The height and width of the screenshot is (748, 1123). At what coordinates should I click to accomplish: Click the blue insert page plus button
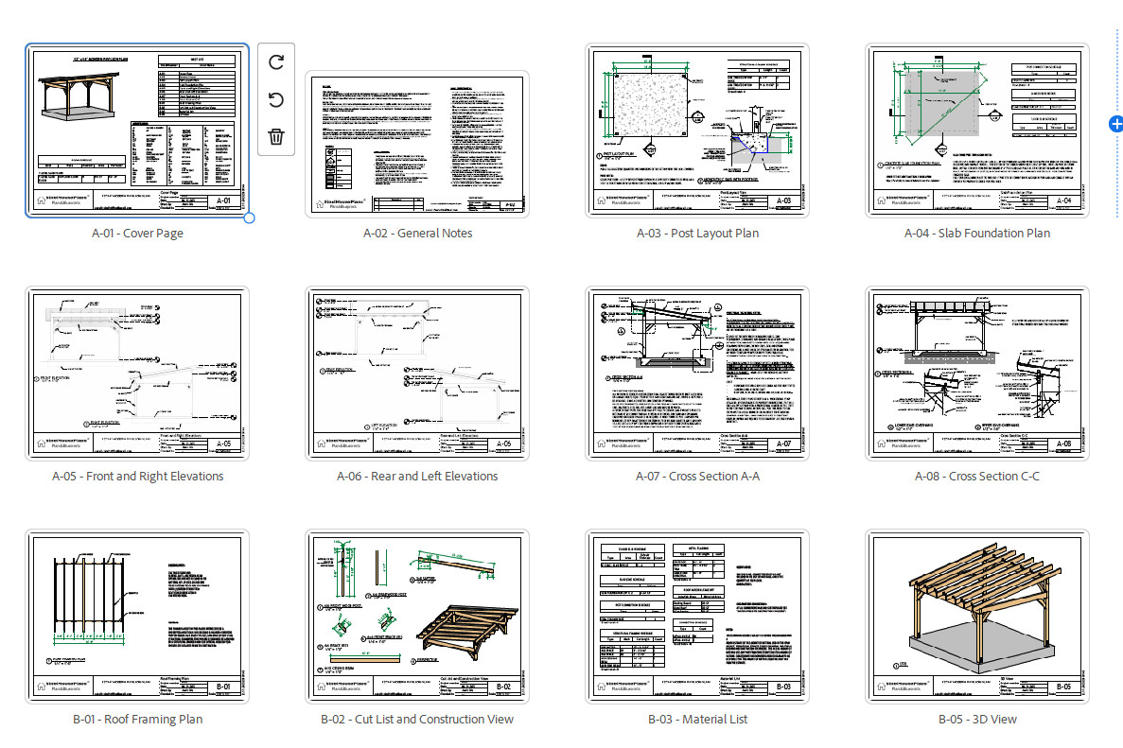click(x=1115, y=124)
